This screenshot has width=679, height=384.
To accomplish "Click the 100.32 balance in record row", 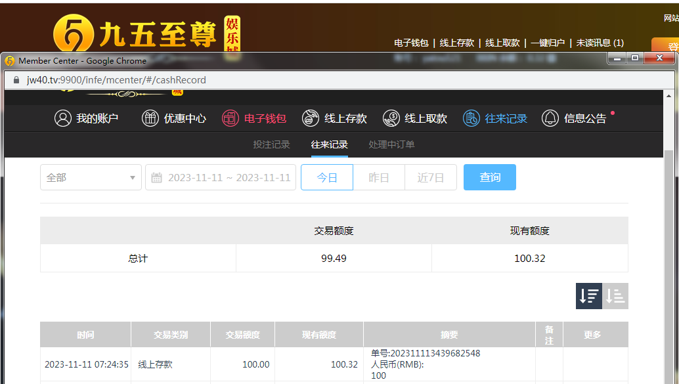I will (x=344, y=364).
